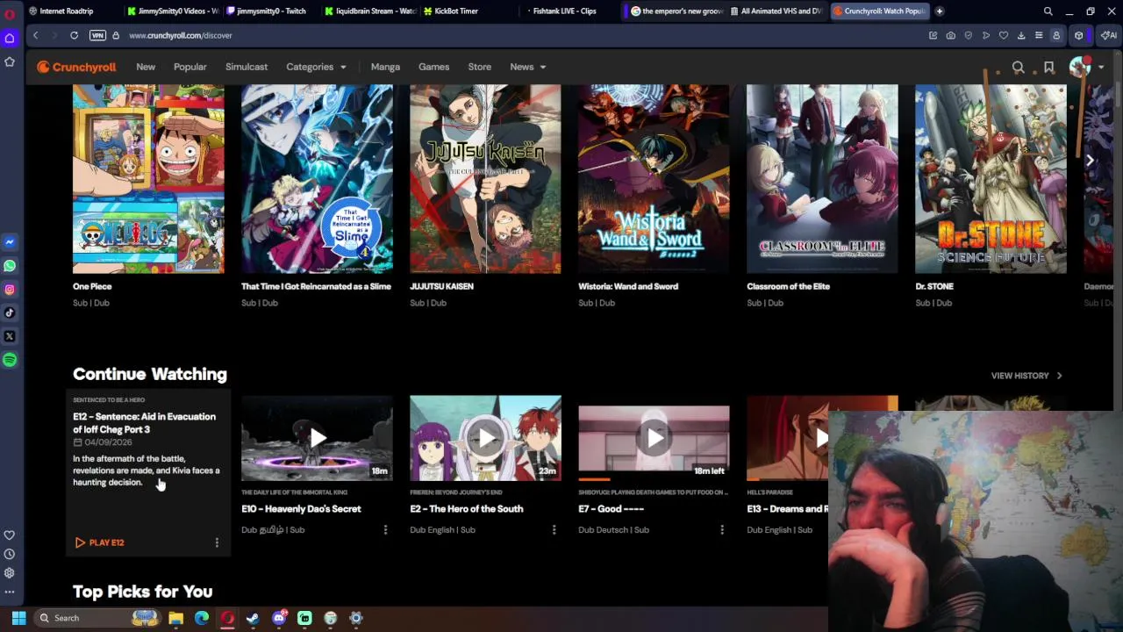Click the Classroom of the Elite title
This screenshot has width=1123, height=632.
(788, 286)
